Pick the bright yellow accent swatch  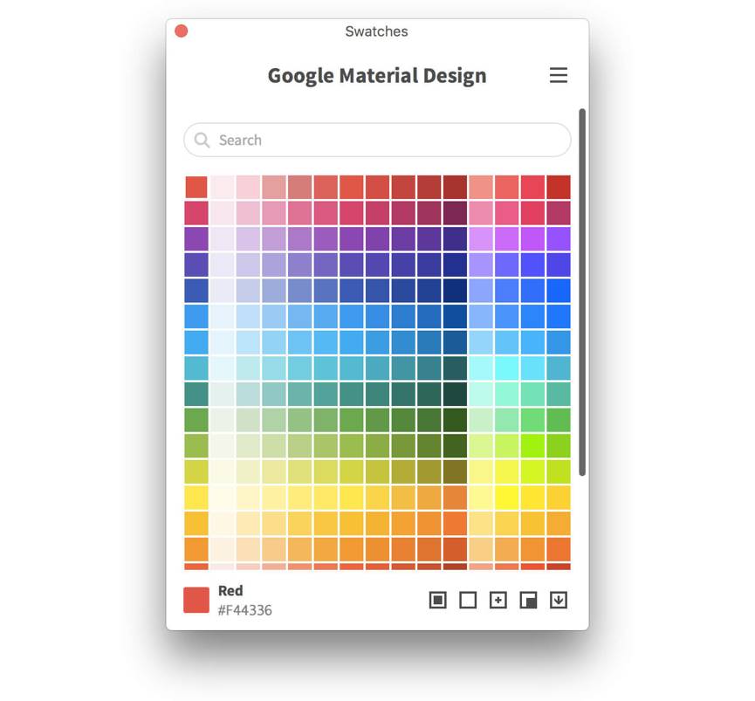[x=506, y=498]
